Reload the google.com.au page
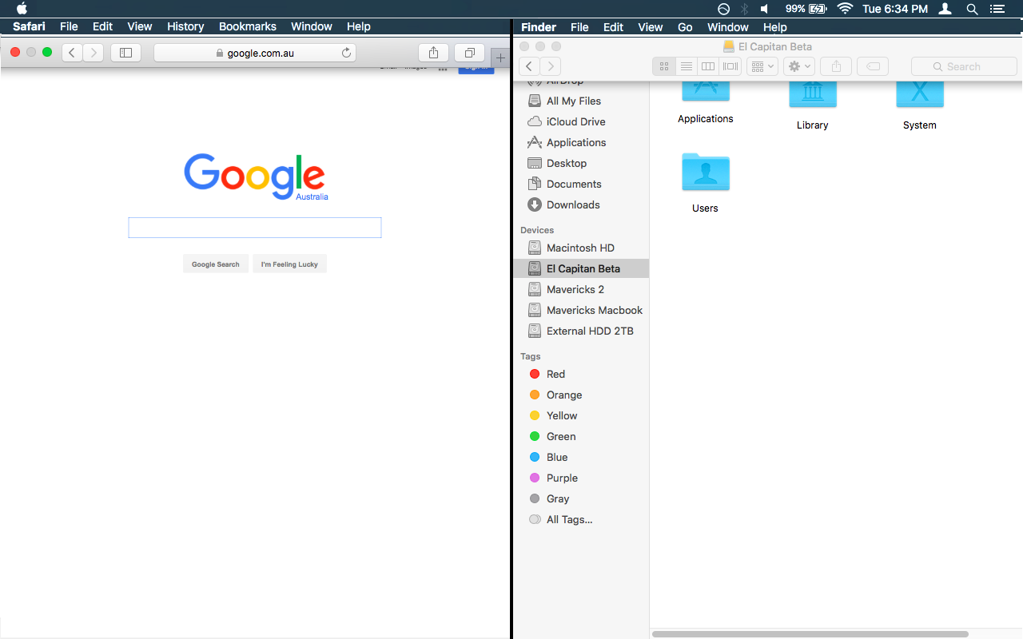 tap(346, 53)
